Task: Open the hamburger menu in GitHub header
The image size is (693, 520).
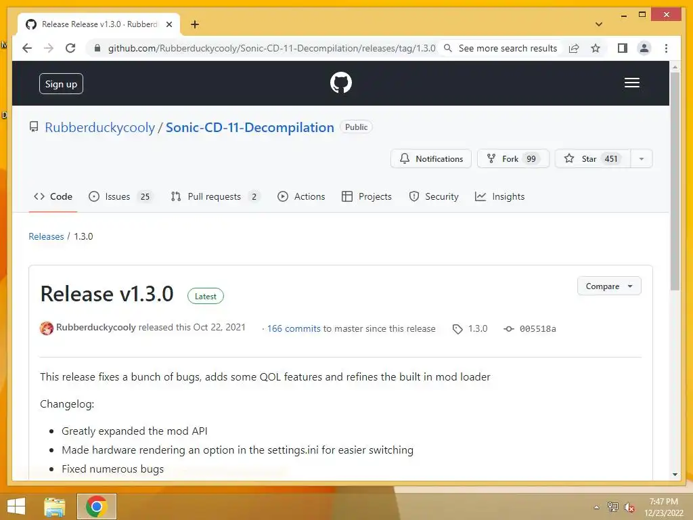Action: coord(632,83)
